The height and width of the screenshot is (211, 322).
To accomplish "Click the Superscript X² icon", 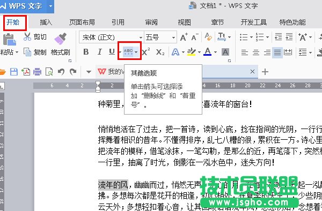I will (x=146, y=52).
